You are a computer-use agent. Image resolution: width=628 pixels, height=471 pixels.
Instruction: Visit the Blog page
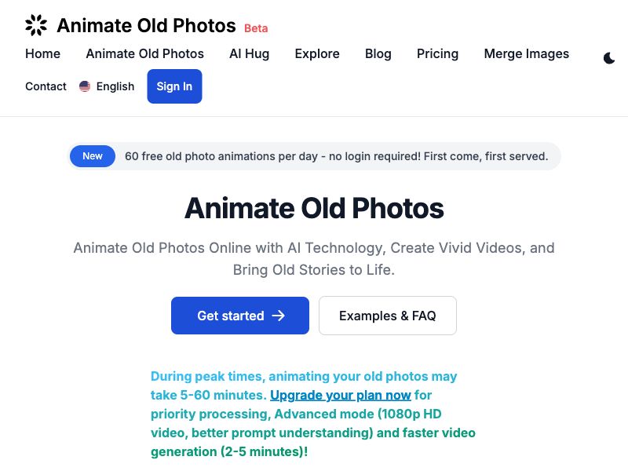[x=378, y=53]
